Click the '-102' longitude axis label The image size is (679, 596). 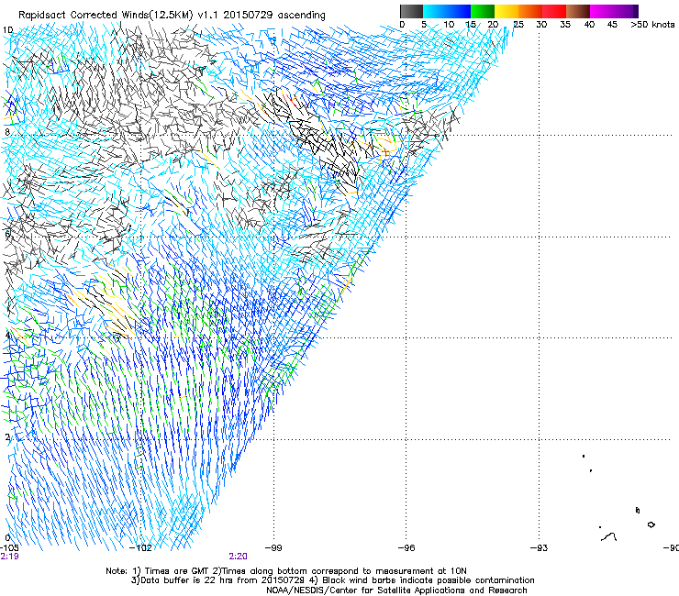coord(140,548)
